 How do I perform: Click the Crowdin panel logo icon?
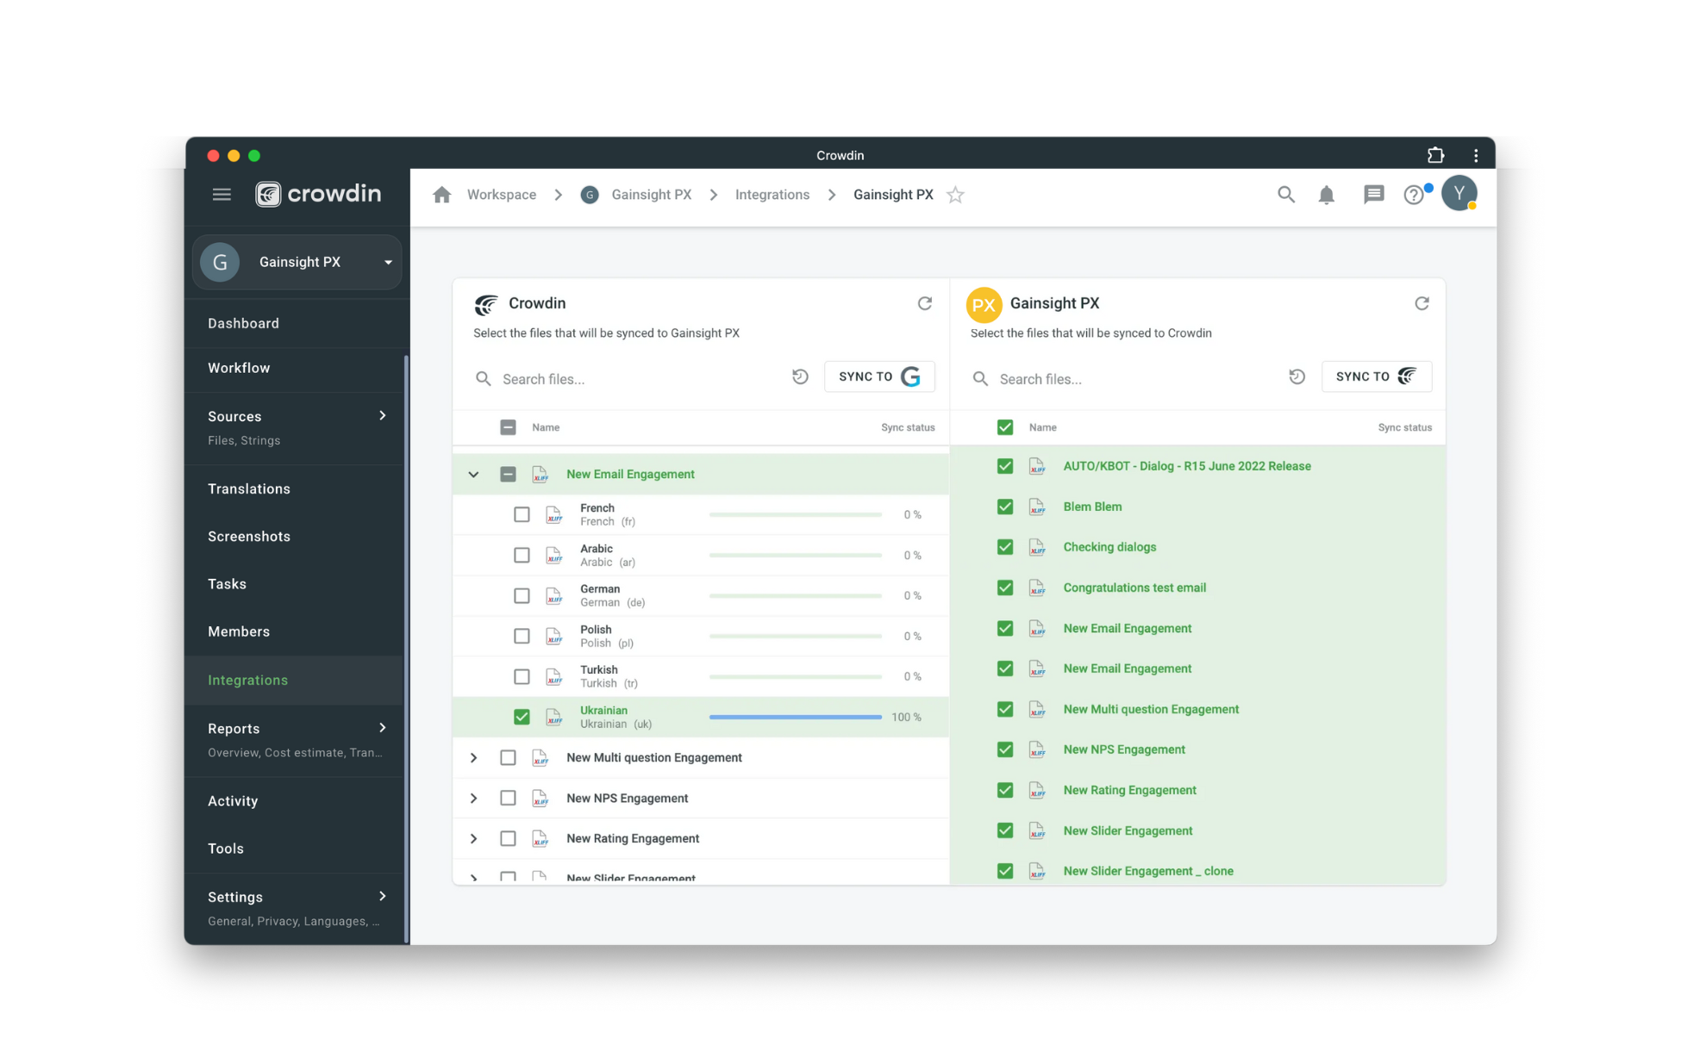point(486,304)
